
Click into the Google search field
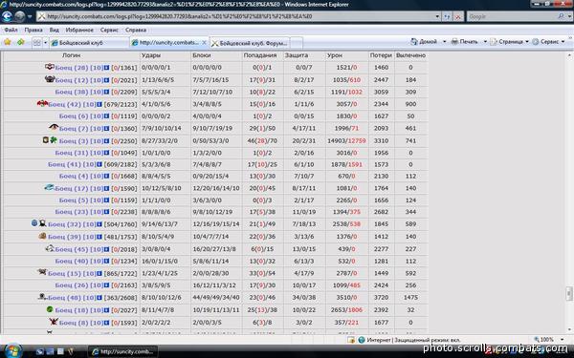point(512,16)
